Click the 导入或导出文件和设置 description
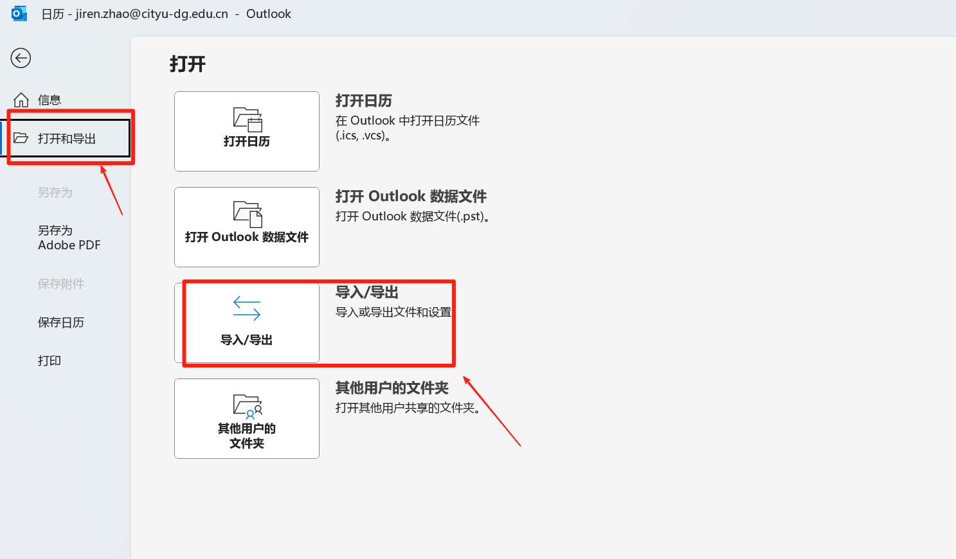Viewport: 956px width, 559px height. (x=393, y=312)
